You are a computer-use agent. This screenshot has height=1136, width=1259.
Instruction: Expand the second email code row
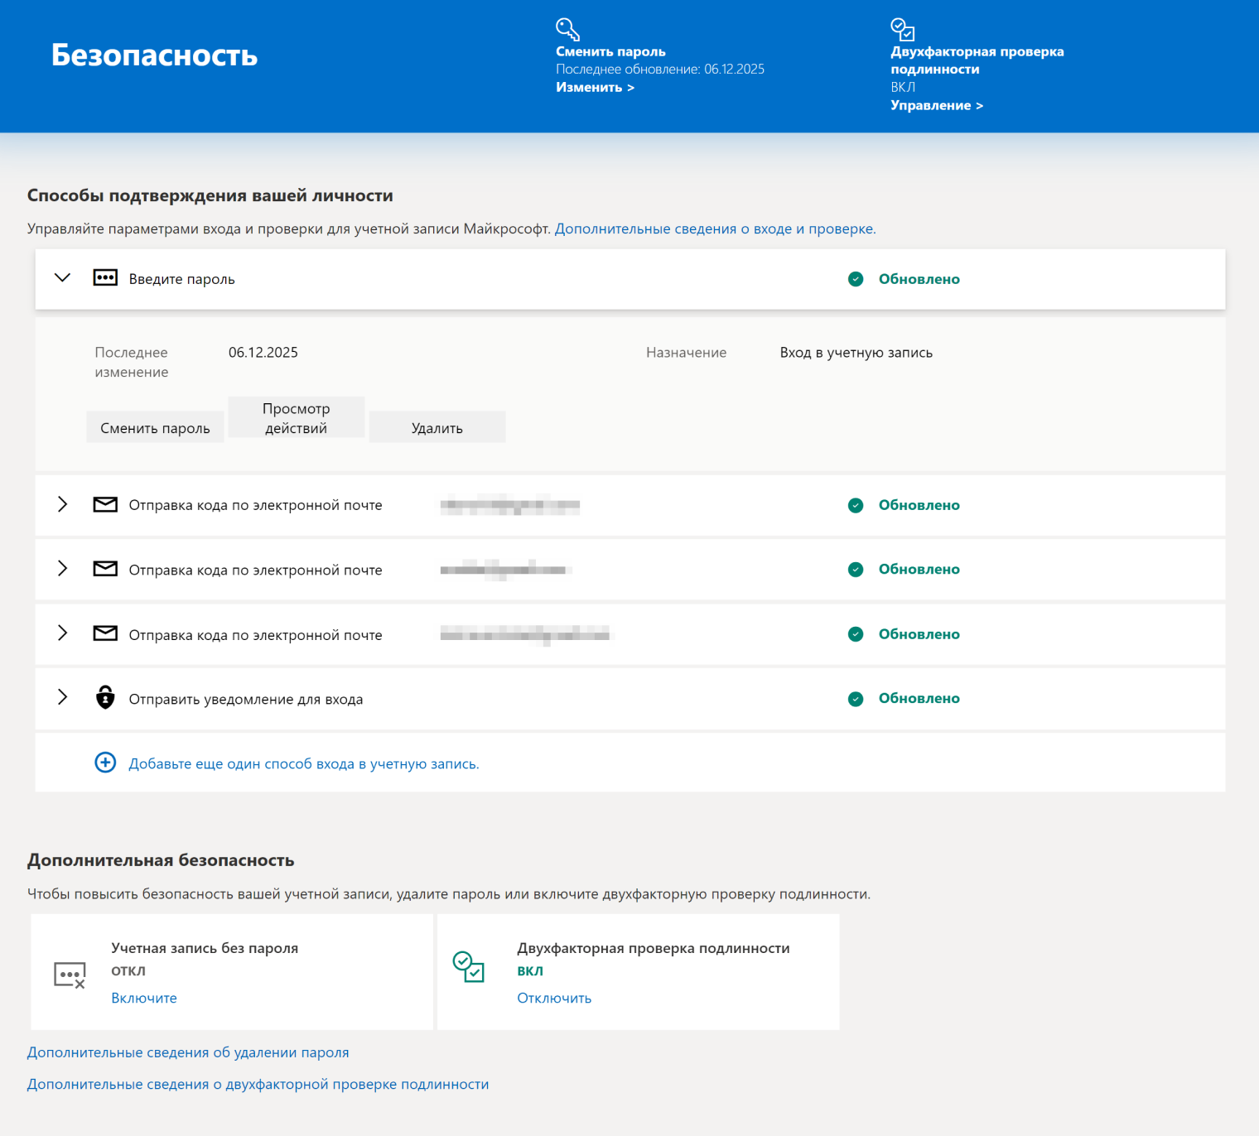click(x=62, y=569)
